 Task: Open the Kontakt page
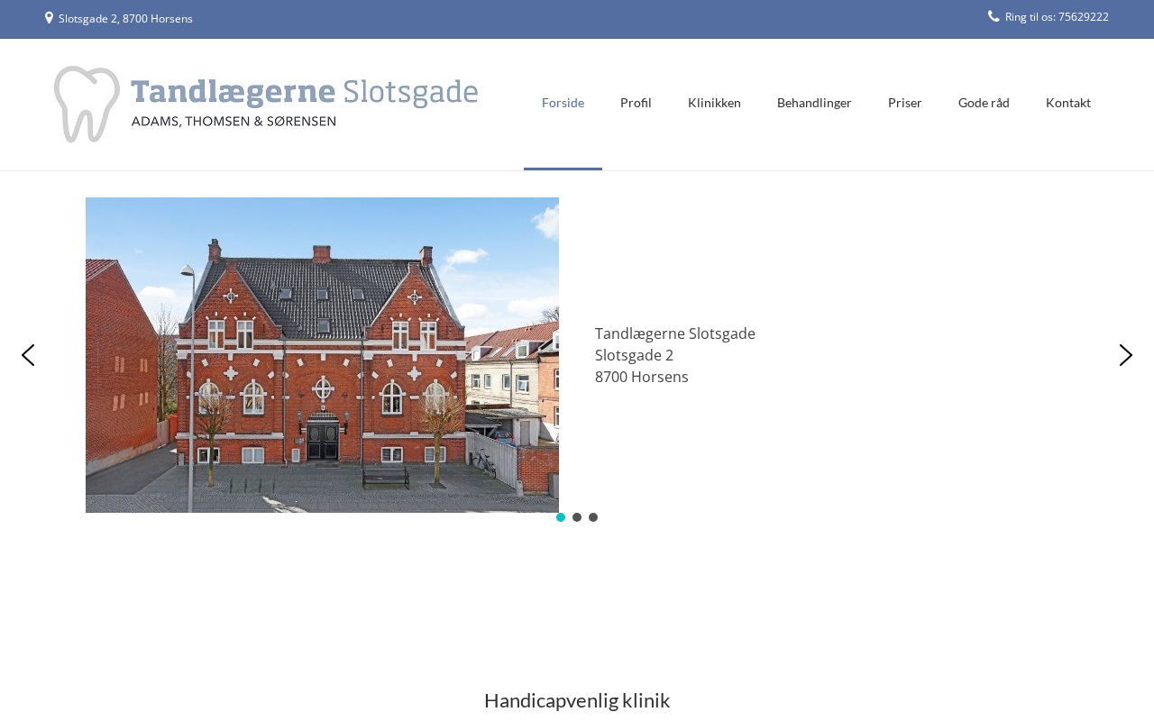(x=1068, y=103)
